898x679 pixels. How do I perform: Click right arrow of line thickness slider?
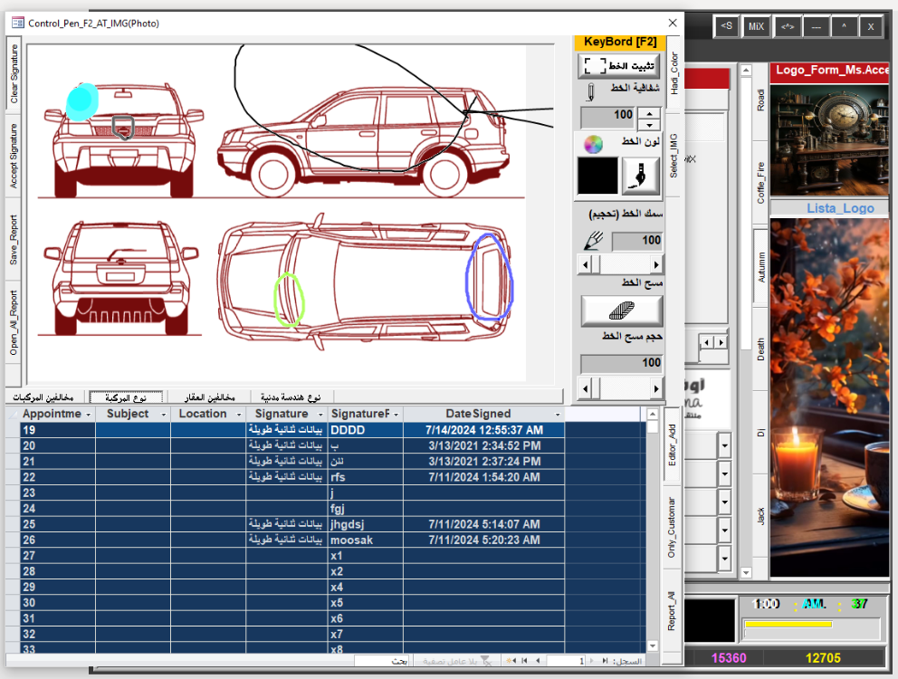(656, 264)
